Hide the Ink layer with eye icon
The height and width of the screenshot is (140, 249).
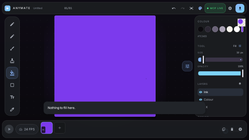coord(200,92)
